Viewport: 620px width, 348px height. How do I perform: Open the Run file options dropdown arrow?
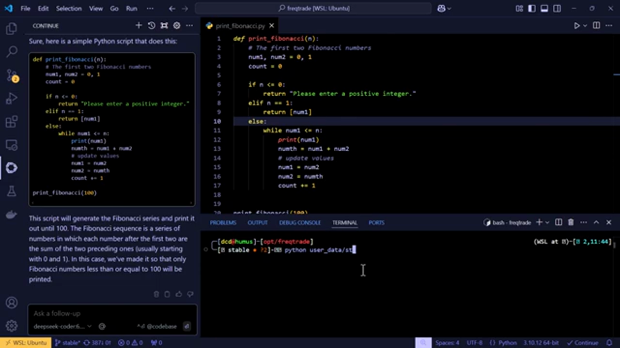click(585, 26)
